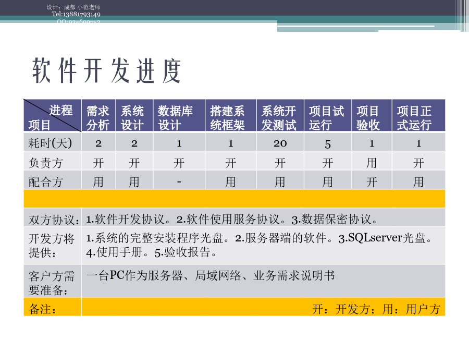The width and height of the screenshot is (469, 352).
Task: Click the "耗时(天)" row label
Action: [x=50, y=143]
